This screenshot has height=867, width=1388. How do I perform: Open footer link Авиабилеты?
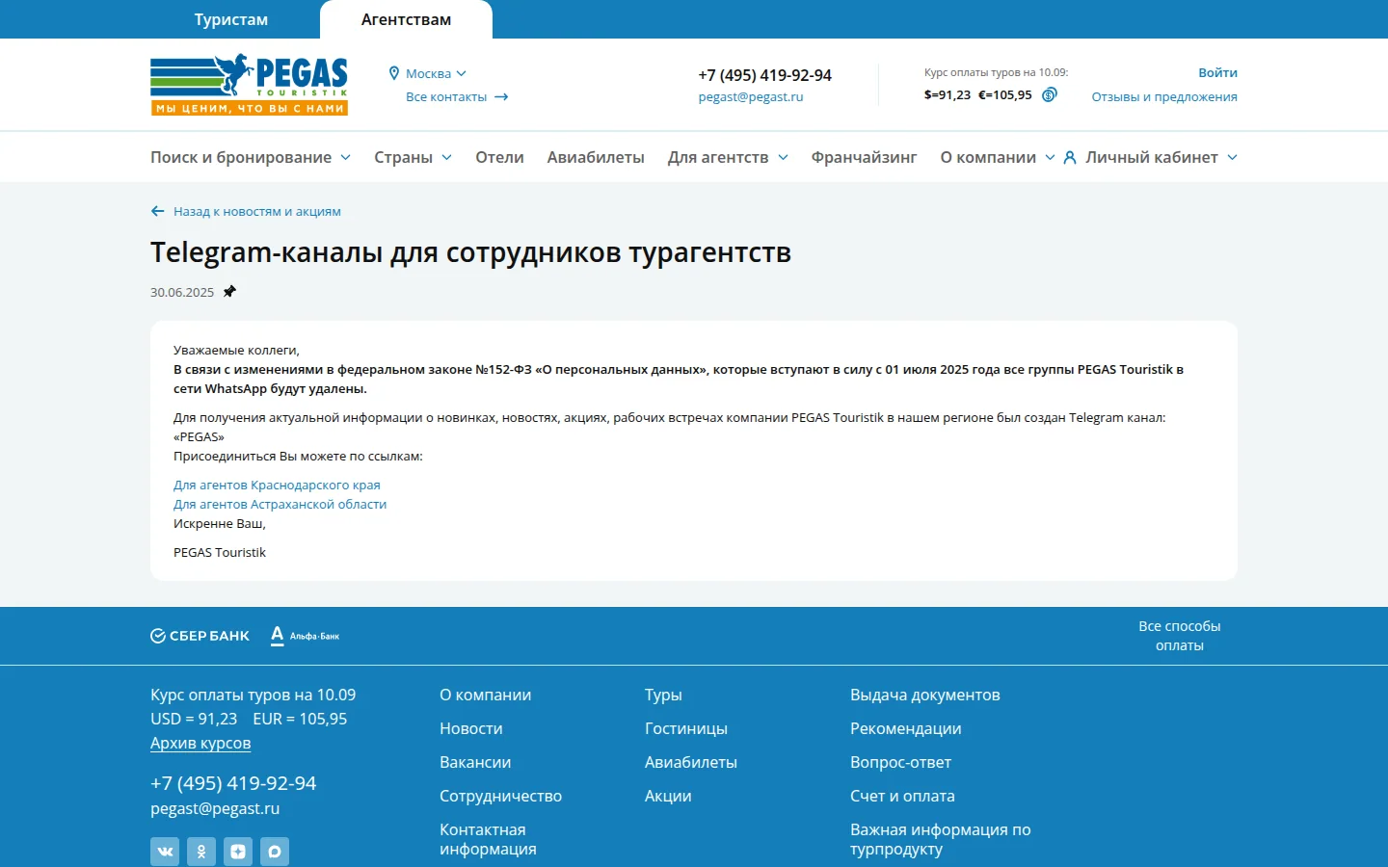(691, 762)
